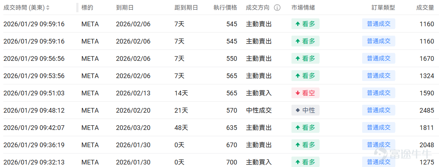Click the strike price 635

point(232,128)
